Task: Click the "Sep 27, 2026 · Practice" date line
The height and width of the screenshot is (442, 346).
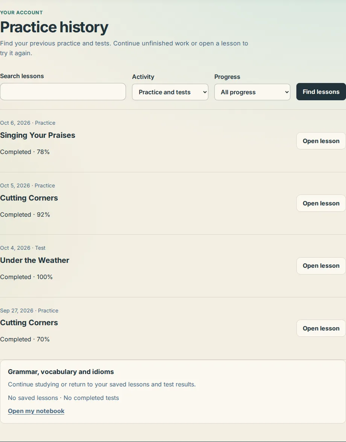Action: pyautogui.click(x=29, y=310)
